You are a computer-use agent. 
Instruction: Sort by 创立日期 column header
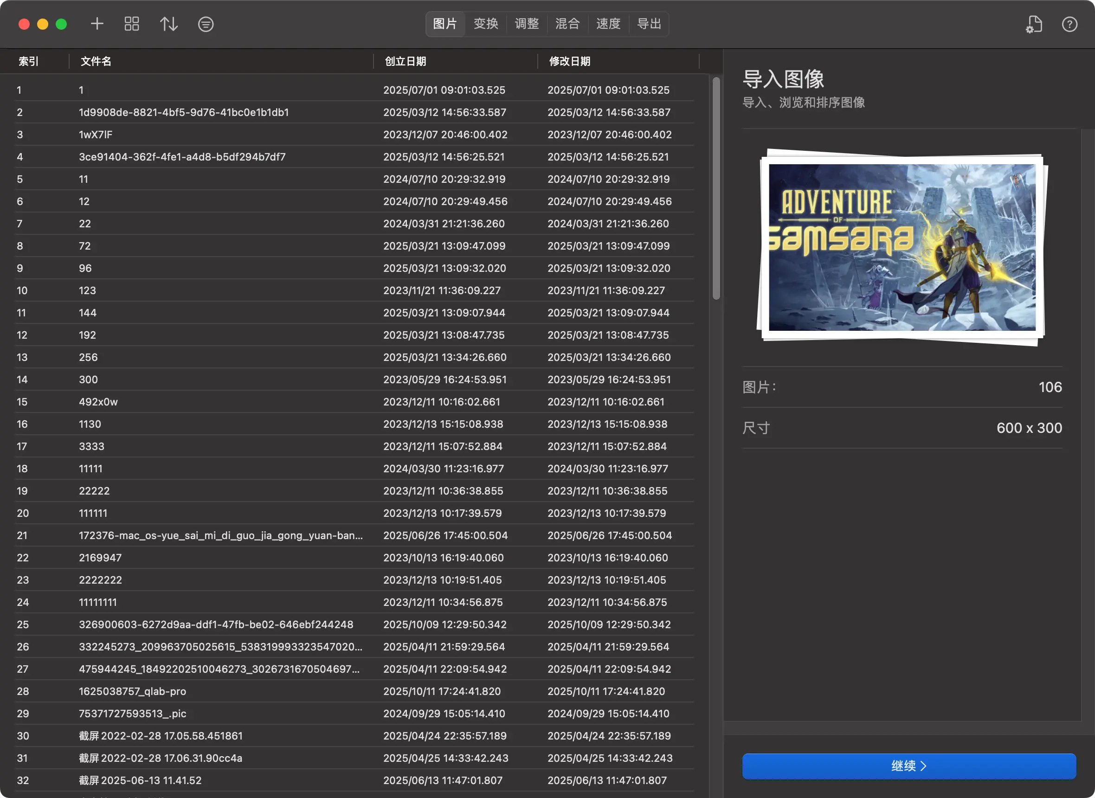point(405,61)
